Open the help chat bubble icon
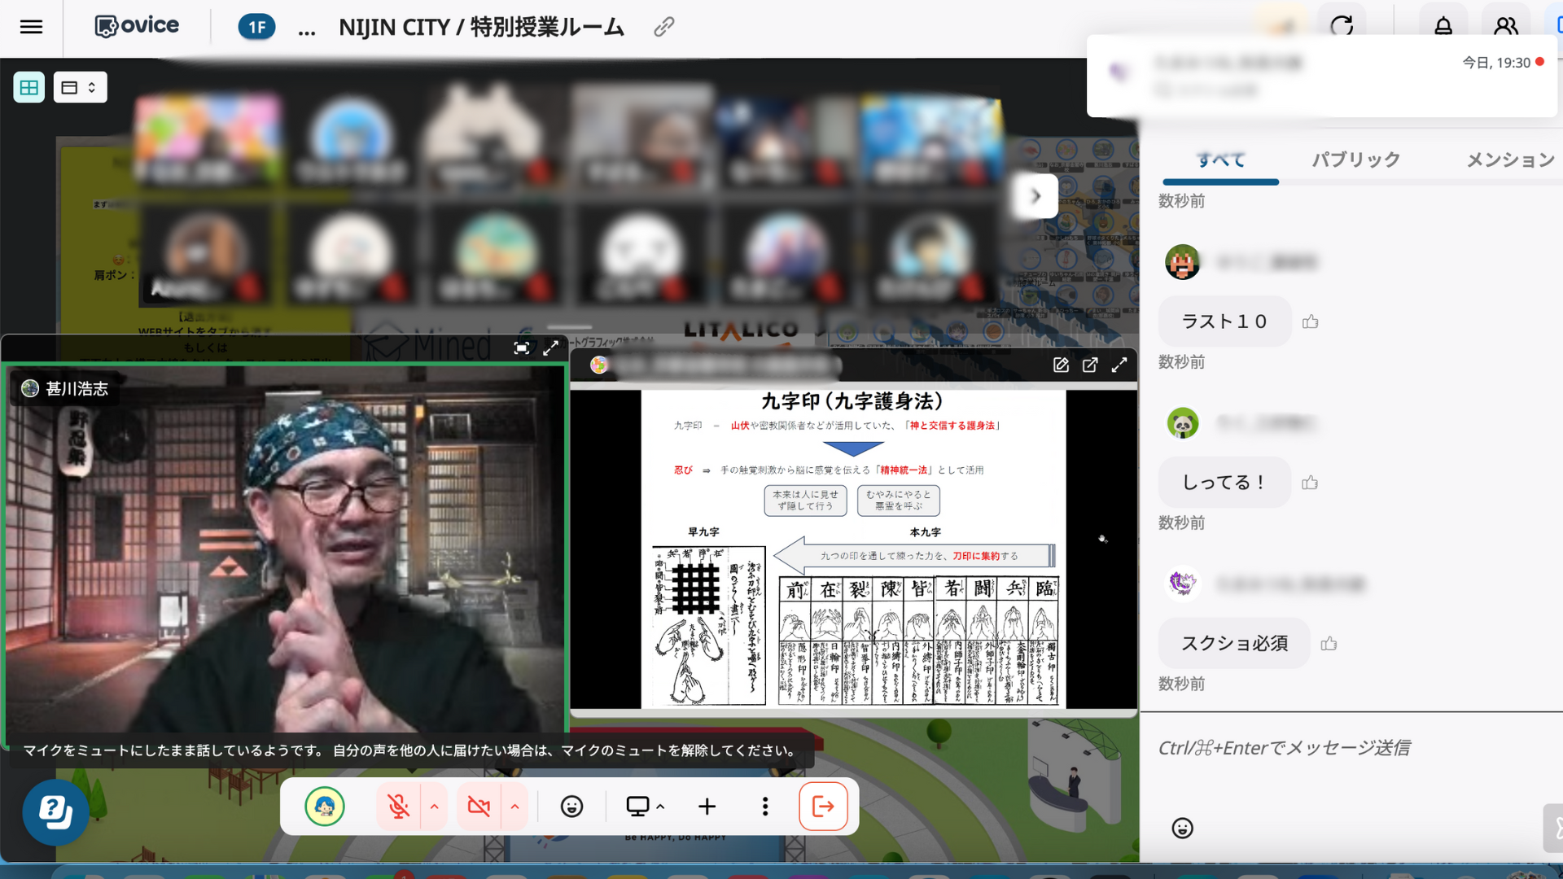 (x=55, y=811)
